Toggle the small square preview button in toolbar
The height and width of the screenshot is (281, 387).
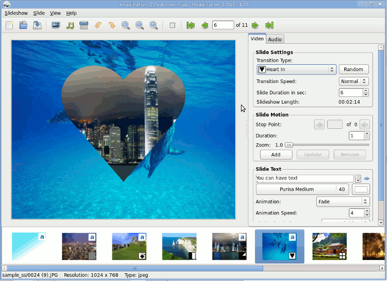click(x=172, y=25)
